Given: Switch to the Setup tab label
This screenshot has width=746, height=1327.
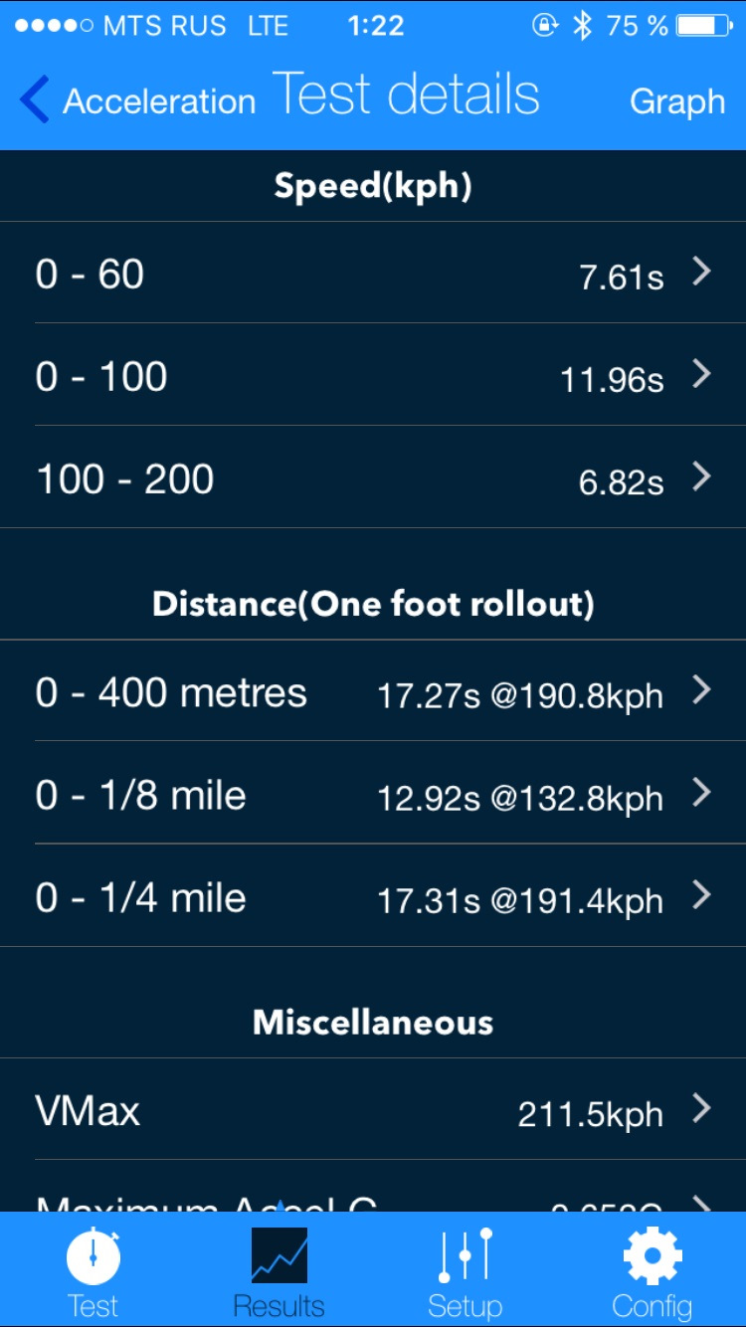Looking at the screenshot, I should pos(465,1305).
